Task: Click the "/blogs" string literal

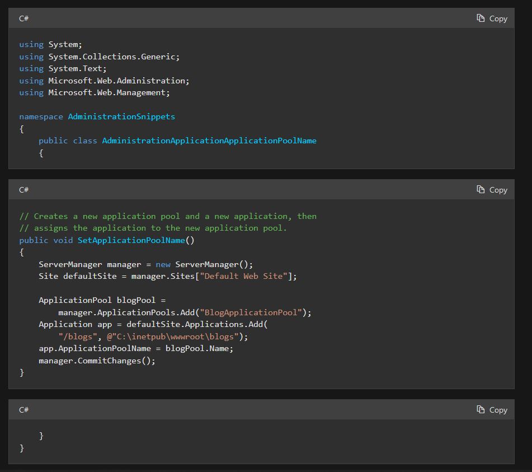Action: (78, 337)
